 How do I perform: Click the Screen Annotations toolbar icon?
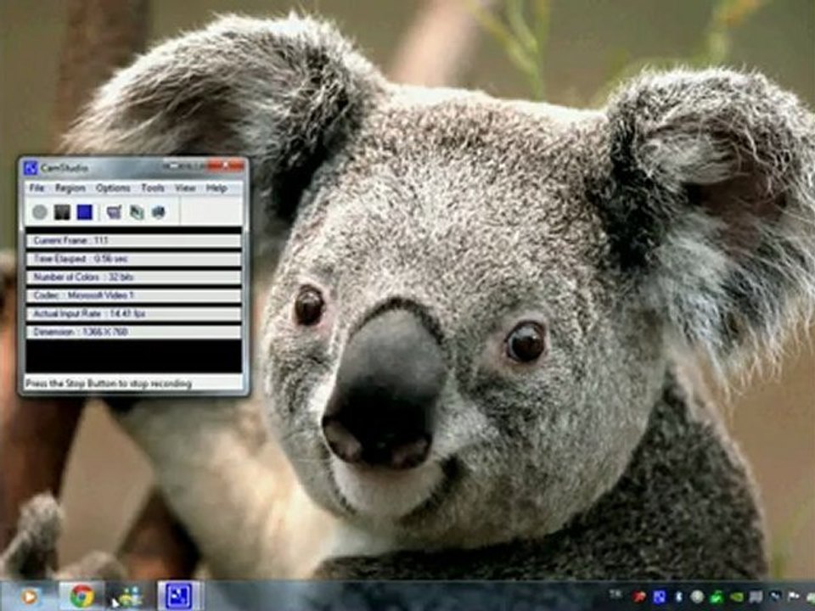[158, 212]
